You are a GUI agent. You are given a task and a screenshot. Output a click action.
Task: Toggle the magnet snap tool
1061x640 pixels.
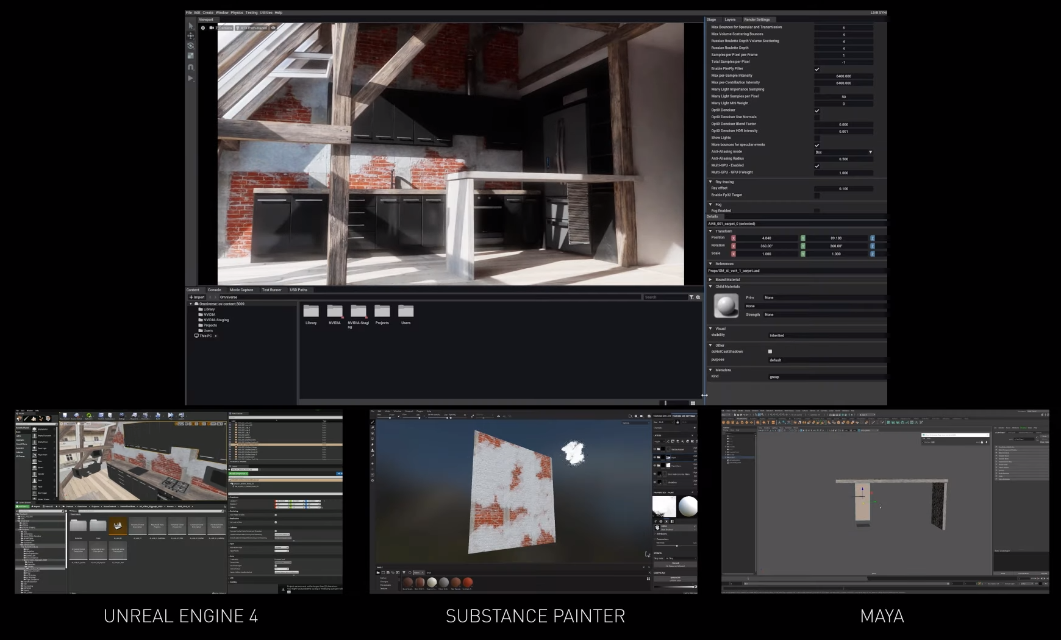(x=191, y=67)
